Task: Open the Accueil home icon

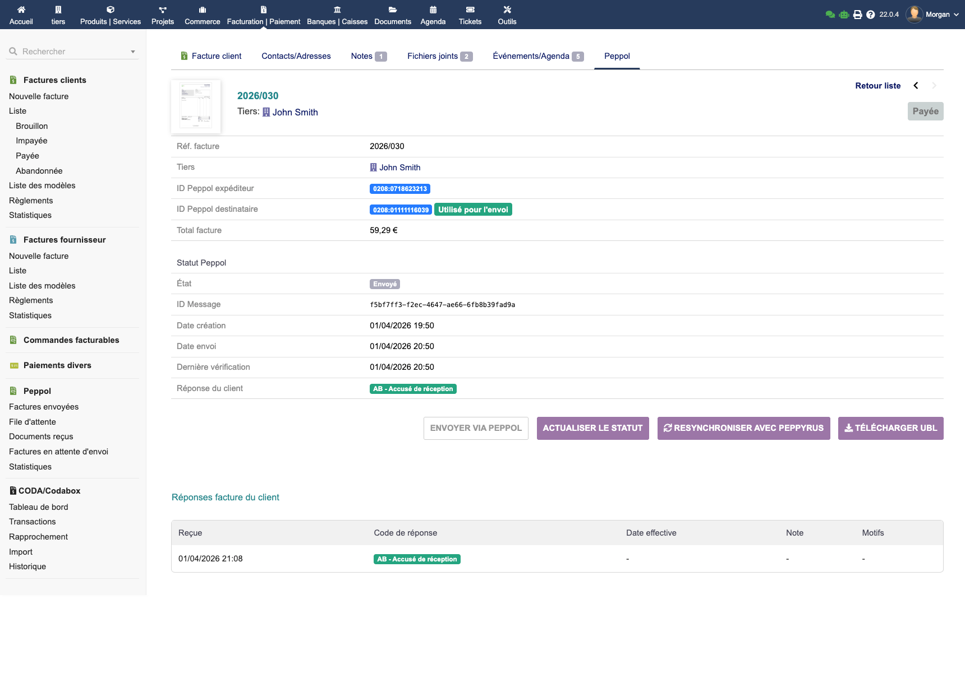Action: click(x=21, y=10)
